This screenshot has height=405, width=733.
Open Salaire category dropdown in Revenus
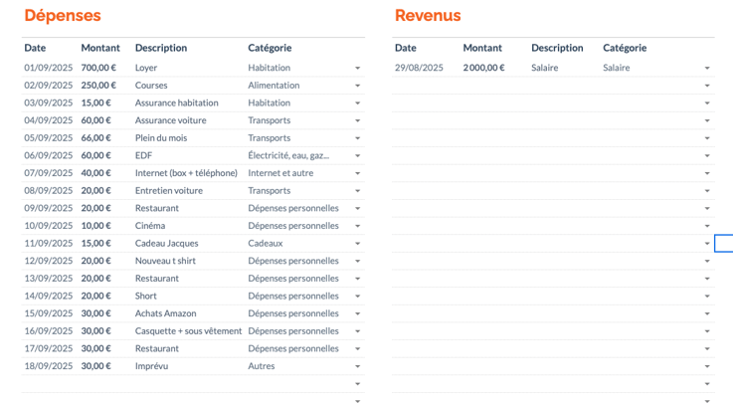pos(707,69)
